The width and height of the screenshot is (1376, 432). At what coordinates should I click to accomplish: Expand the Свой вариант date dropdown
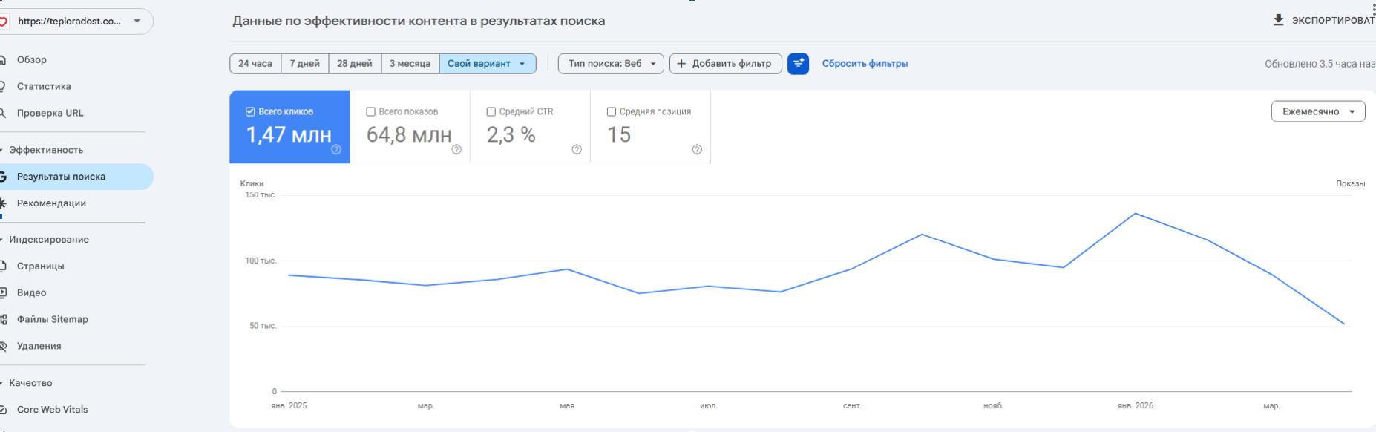tap(488, 64)
